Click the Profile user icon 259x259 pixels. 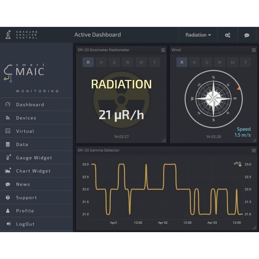pyautogui.click(x=8, y=211)
